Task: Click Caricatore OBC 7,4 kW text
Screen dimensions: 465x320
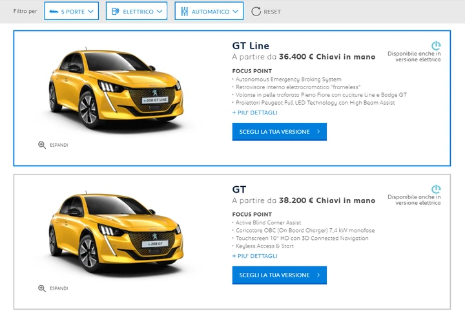Action: point(305,230)
